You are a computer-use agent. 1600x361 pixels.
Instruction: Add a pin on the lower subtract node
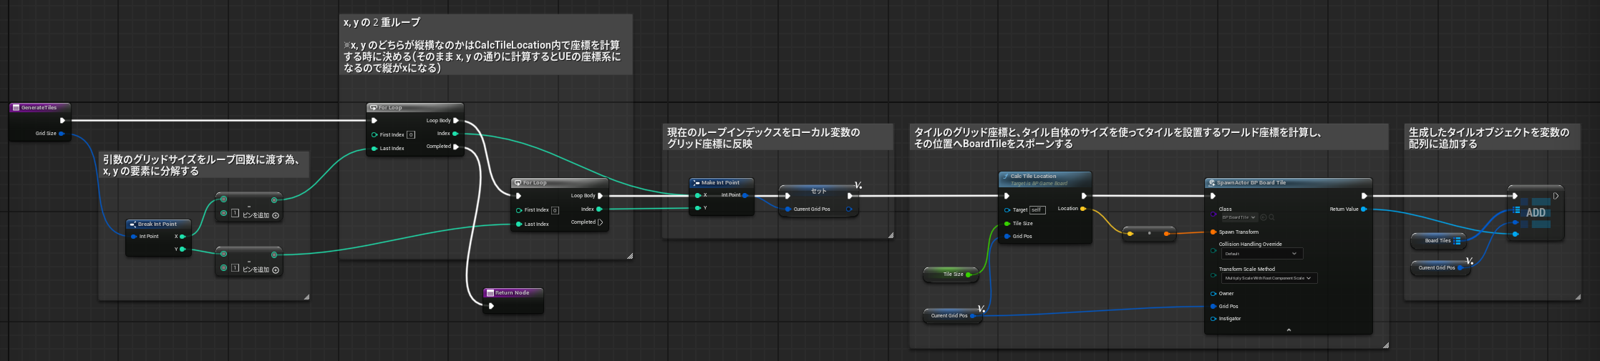(x=276, y=269)
